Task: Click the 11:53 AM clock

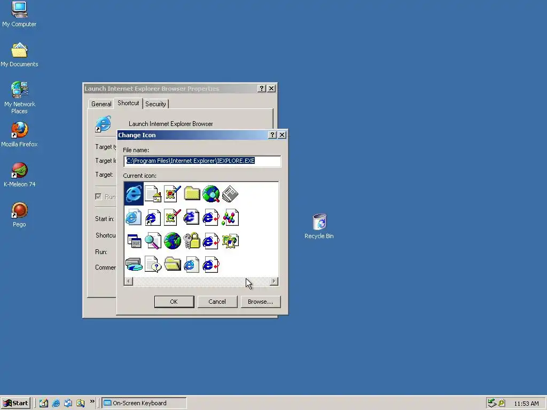Action: 526,404
